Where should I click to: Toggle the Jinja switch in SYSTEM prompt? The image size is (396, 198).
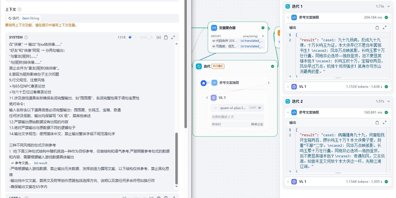coord(150,37)
